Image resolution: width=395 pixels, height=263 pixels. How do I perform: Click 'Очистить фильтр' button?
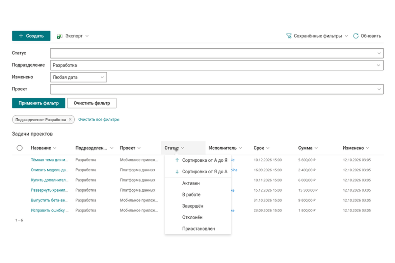tap(92, 103)
